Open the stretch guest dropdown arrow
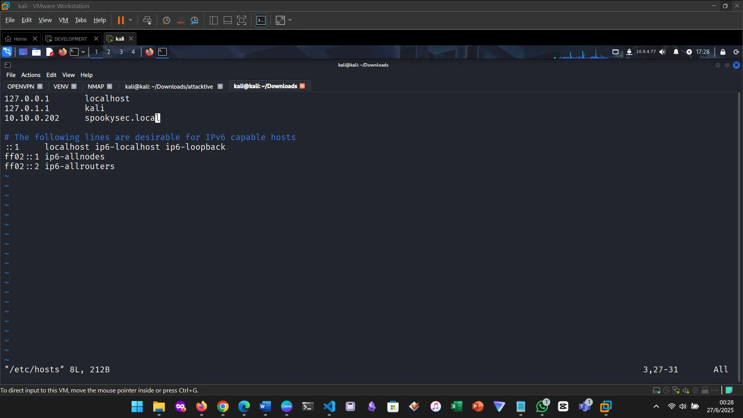The image size is (743, 418). pos(290,20)
